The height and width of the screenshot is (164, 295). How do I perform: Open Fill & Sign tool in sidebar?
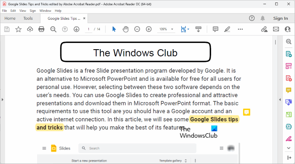click(x=289, y=139)
